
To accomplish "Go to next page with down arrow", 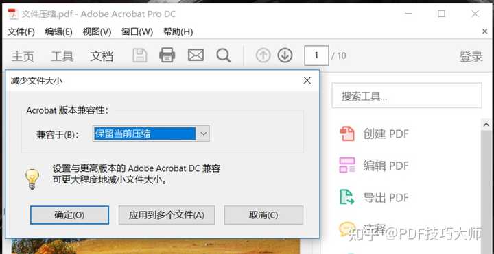I will [285, 55].
